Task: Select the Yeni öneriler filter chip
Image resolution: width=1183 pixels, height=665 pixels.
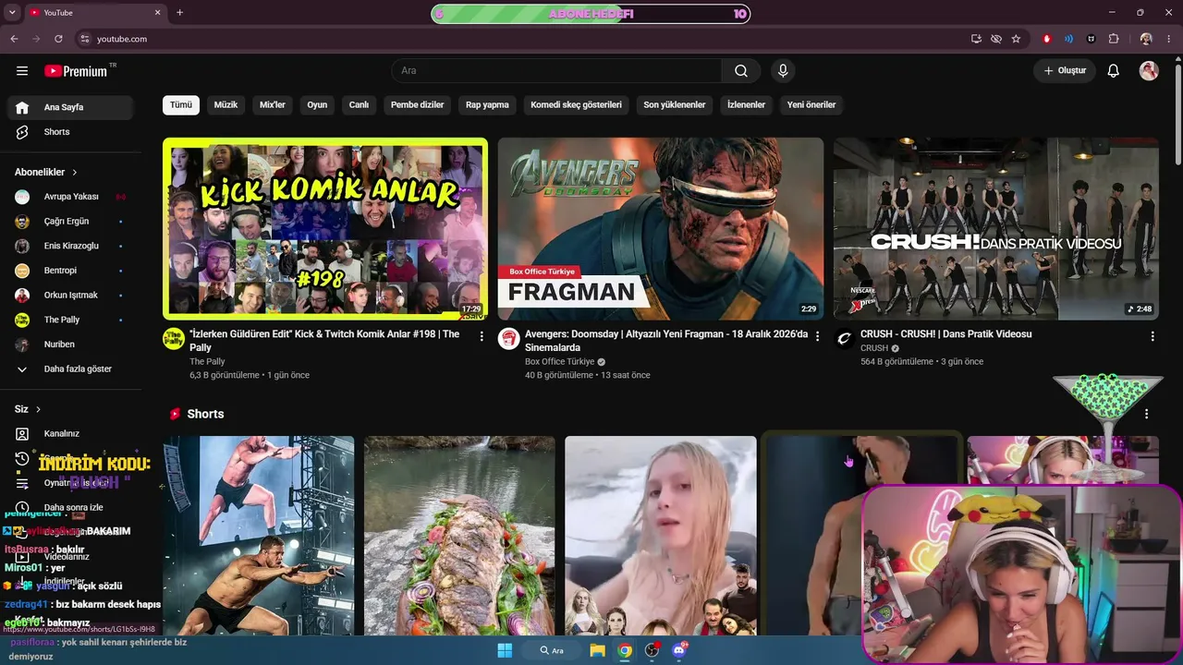Action: coord(811,105)
